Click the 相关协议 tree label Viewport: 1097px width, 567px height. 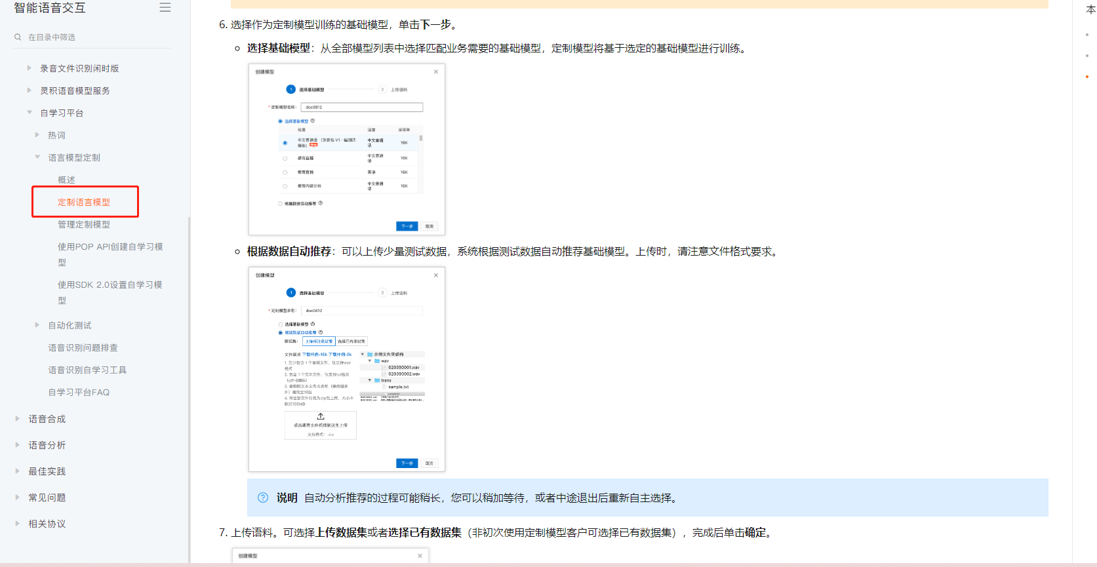(x=47, y=524)
